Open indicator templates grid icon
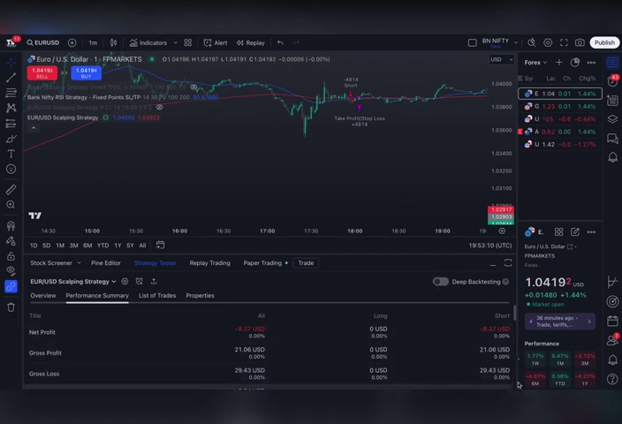The height and width of the screenshot is (424, 622). tap(187, 42)
